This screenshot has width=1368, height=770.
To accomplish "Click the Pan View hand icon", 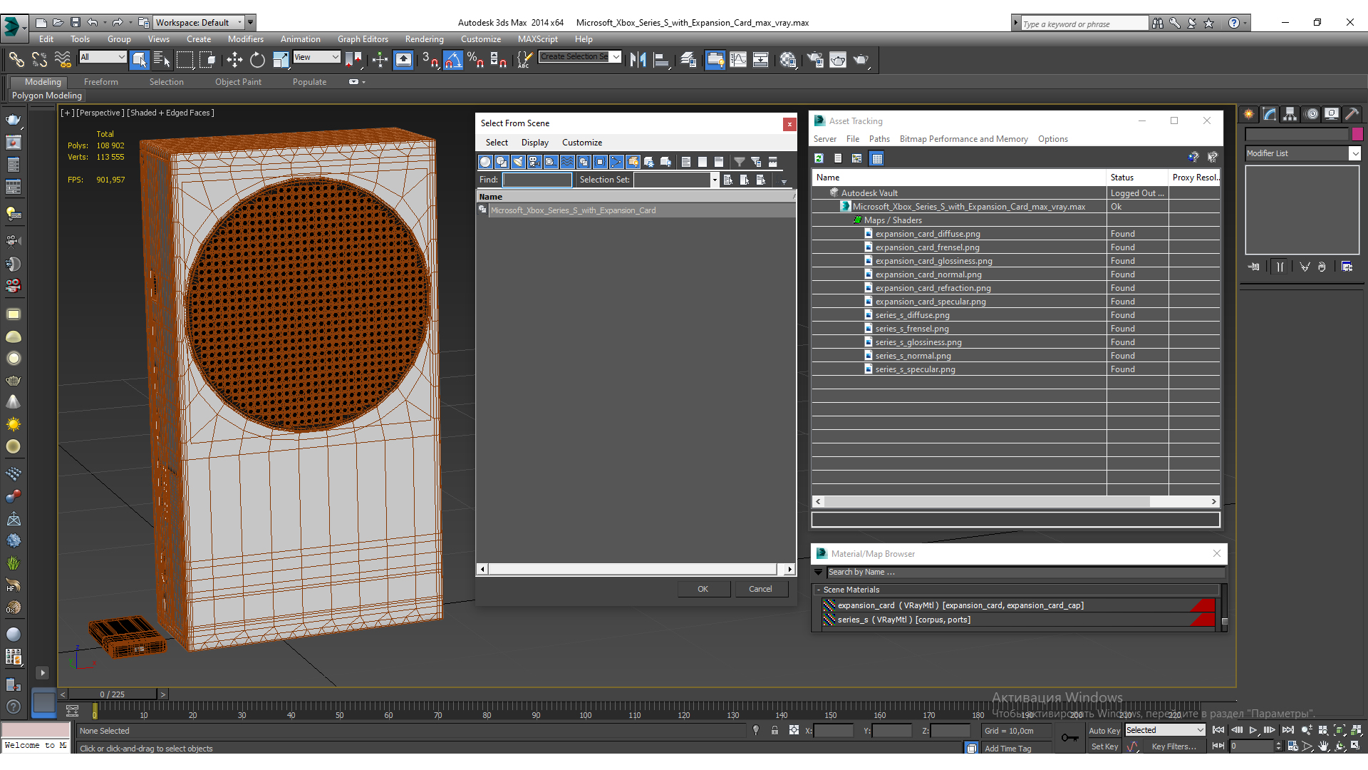I will tap(1324, 746).
